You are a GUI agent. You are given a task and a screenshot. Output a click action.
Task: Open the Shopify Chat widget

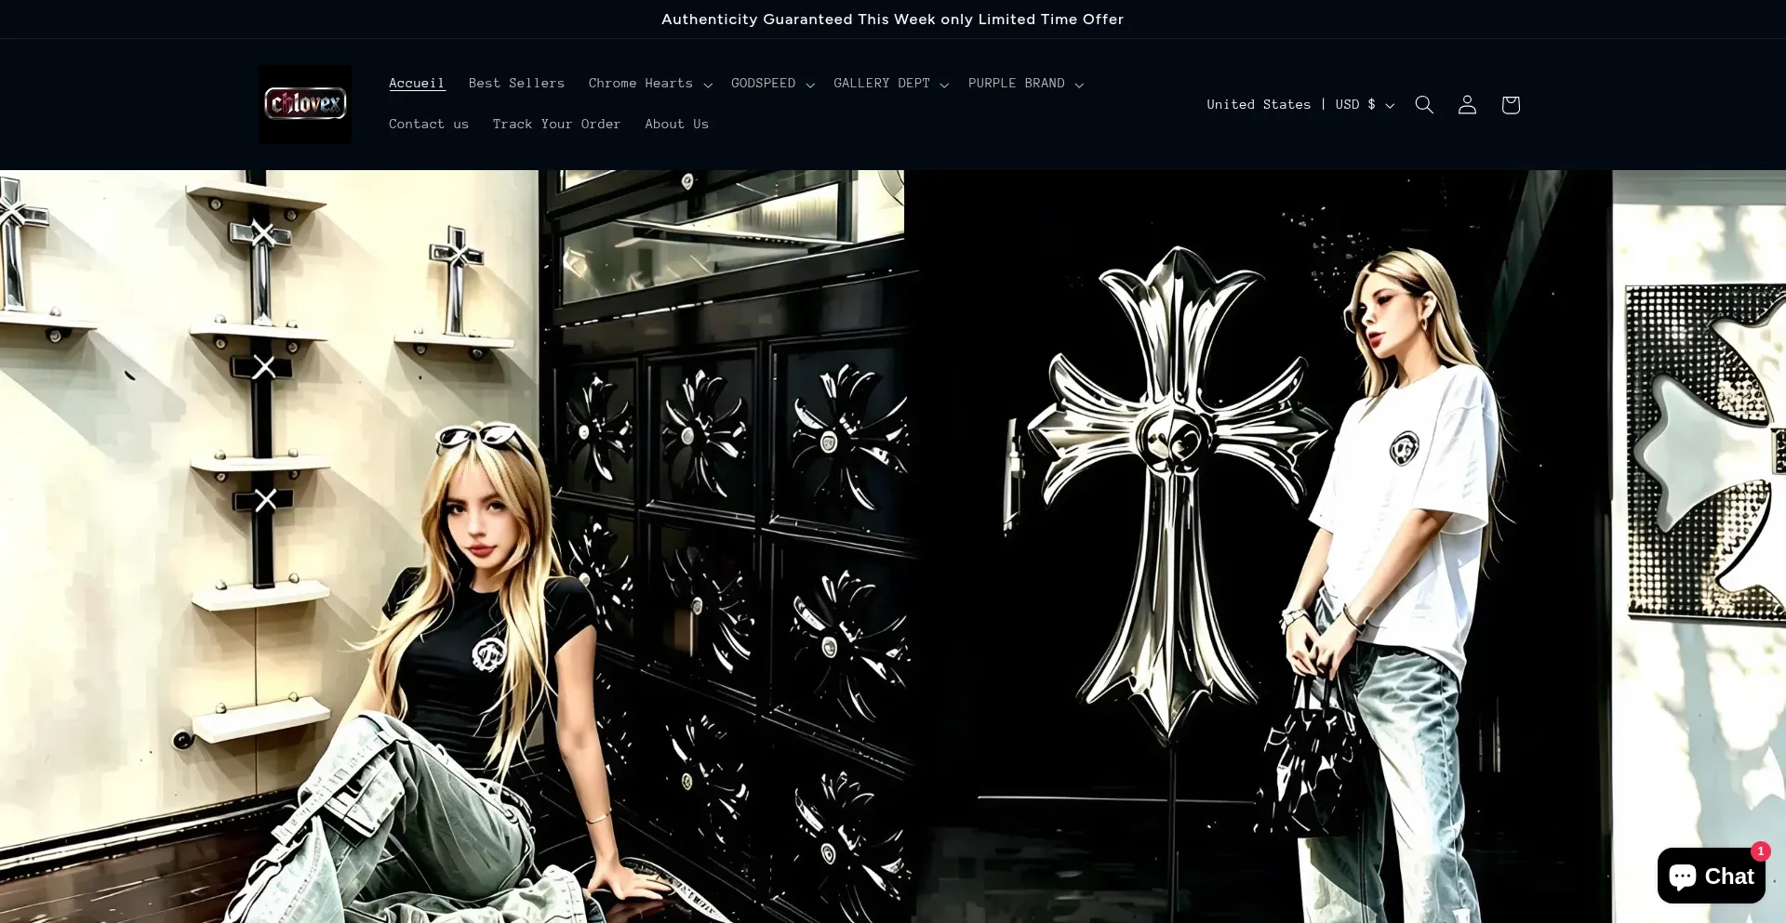pos(1712,876)
